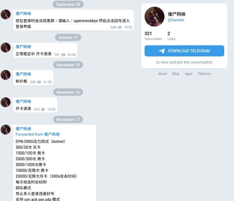The width and height of the screenshot is (234, 201).
Task: Open the Platform footer link
Action: coord(204,74)
